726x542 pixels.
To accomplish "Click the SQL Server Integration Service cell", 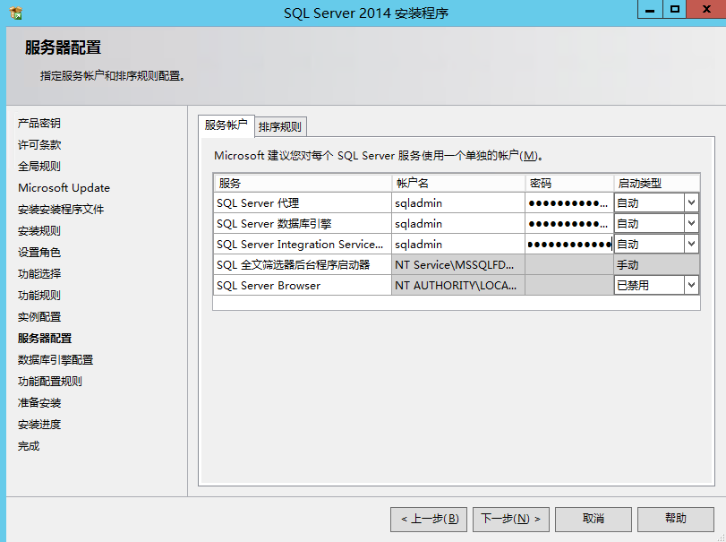I will click(x=303, y=245).
